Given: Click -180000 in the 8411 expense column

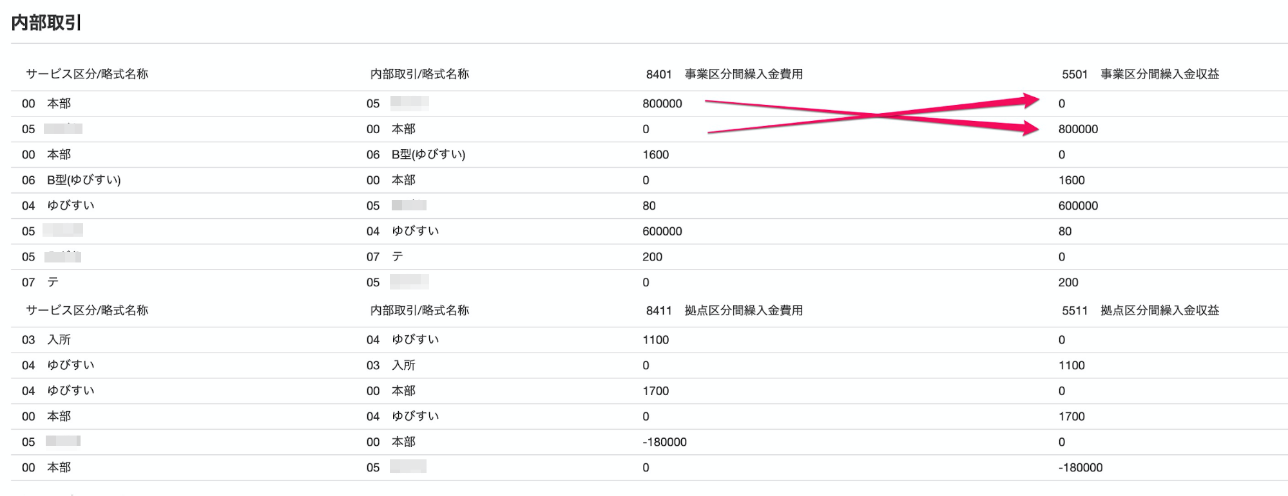Looking at the screenshot, I should (664, 442).
